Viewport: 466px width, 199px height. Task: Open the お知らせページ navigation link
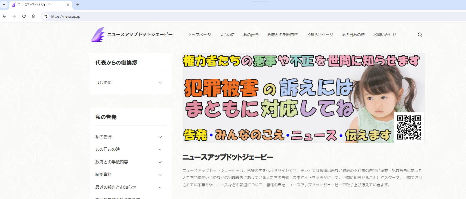[x=320, y=35]
